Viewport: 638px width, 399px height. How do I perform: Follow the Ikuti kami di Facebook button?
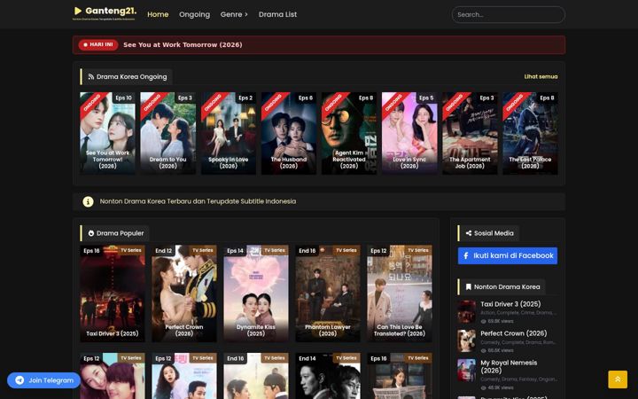[x=508, y=255]
